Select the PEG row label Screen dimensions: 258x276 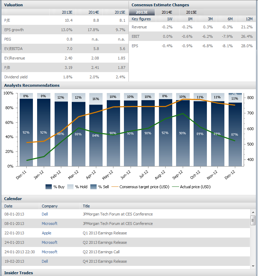(x=8, y=39)
